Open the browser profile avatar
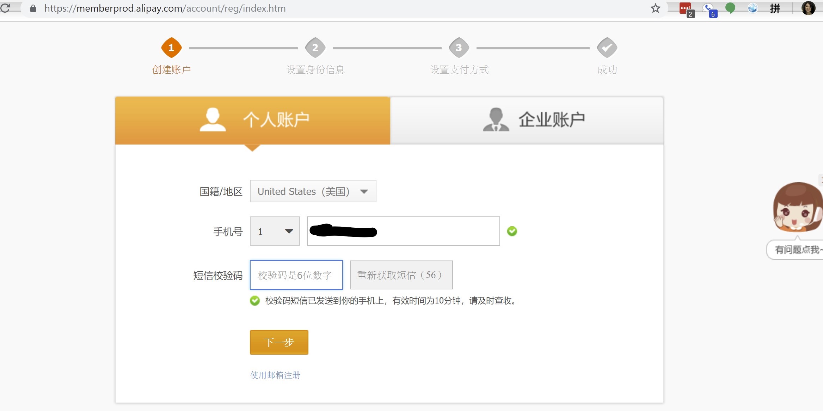The height and width of the screenshot is (411, 823). 808,8
